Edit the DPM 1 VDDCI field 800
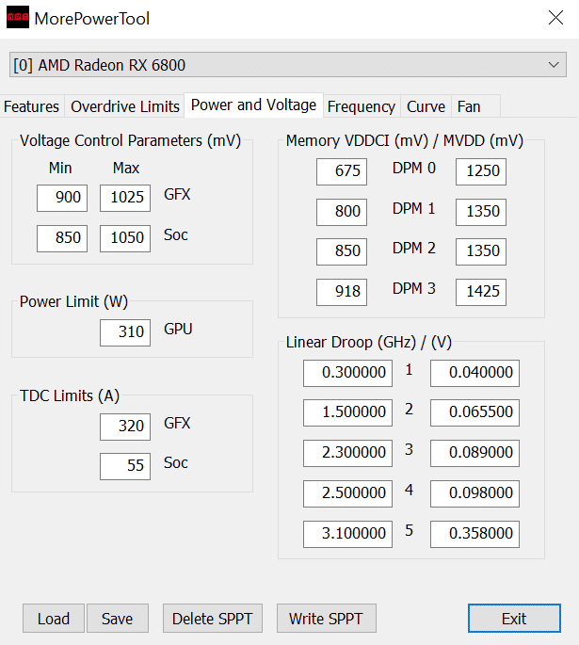Image resolution: width=579 pixels, height=645 pixels. click(x=342, y=212)
